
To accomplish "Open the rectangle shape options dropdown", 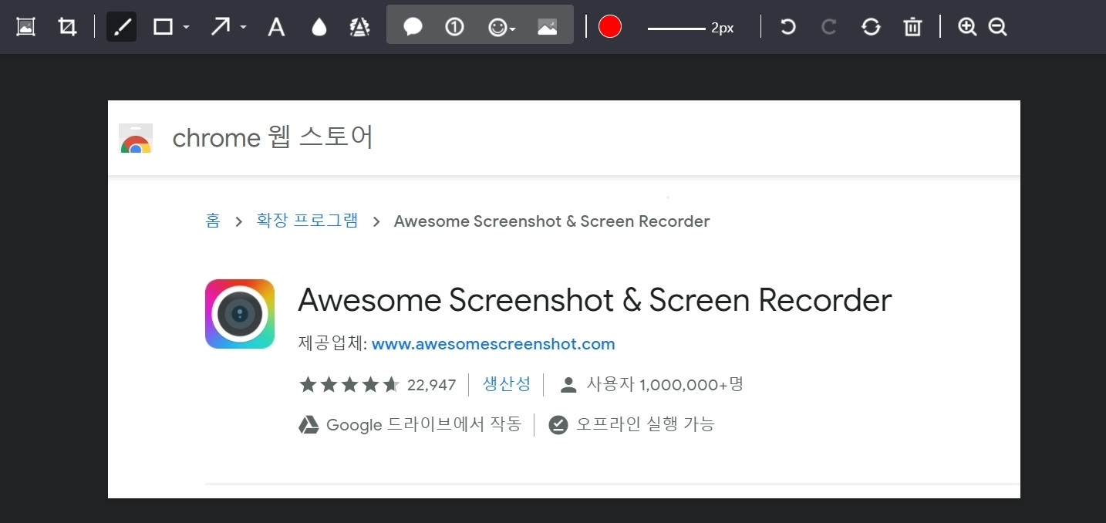I will 187,28.
